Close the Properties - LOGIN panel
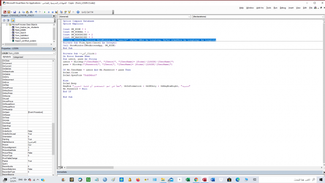This screenshot has width=325, height=183. [54, 49]
